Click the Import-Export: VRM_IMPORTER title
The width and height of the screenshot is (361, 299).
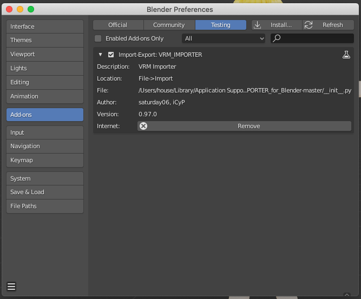(x=160, y=55)
